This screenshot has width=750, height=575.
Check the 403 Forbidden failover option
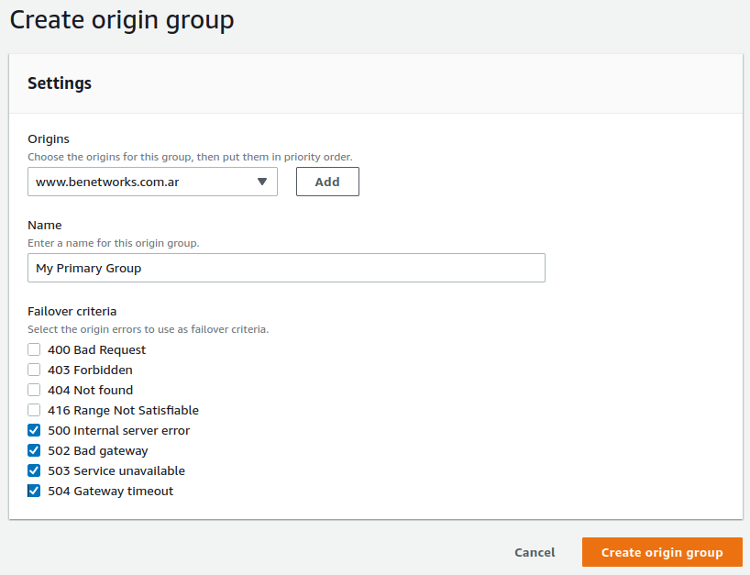tap(34, 370)
